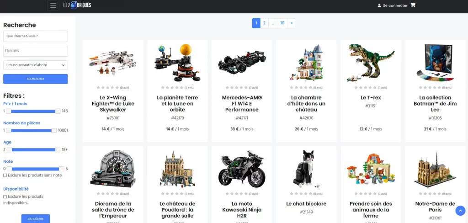Select page 1 in pagination
Image resolution: width=468 pixels, height=223 pixels.
tap(256, 23)
